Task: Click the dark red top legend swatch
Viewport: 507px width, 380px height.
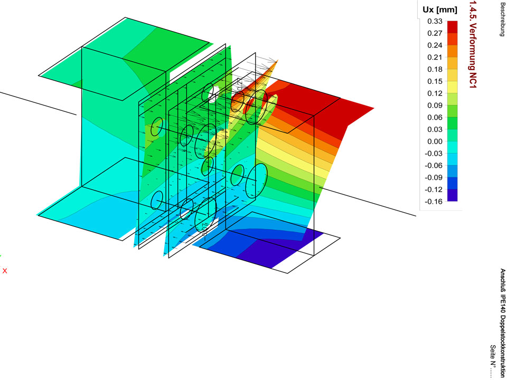Action: click(x=452, y=26)
